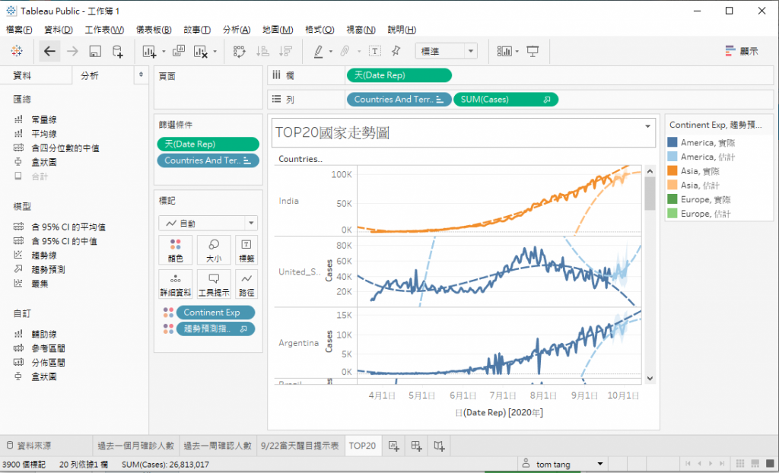The width and height of the screenshot is (779, 473).
Task: Open the 詳細資料 detail mark card
Action: pos(176,284)
